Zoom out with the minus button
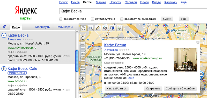Viewport: 207px width, 98px height. [x=83, y=44]
